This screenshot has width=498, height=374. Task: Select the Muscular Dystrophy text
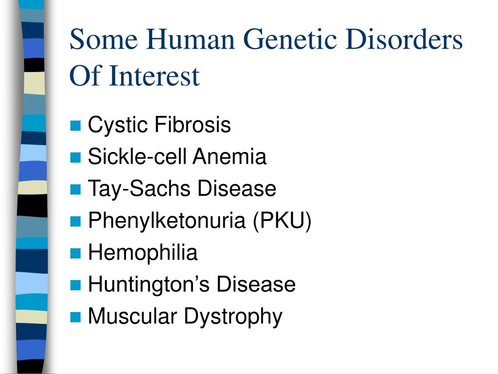[x=185, y=317]
